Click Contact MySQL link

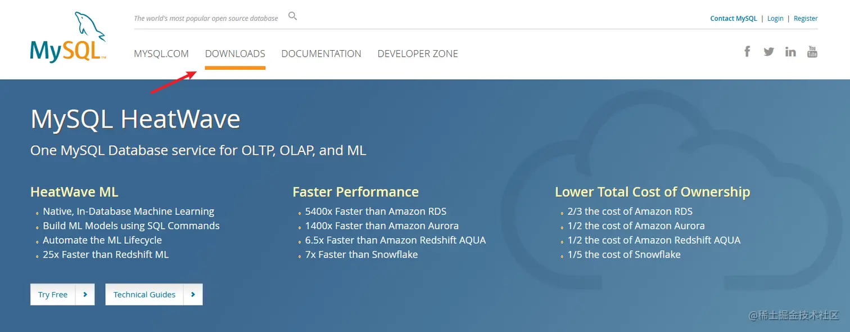tap(734, 19)
